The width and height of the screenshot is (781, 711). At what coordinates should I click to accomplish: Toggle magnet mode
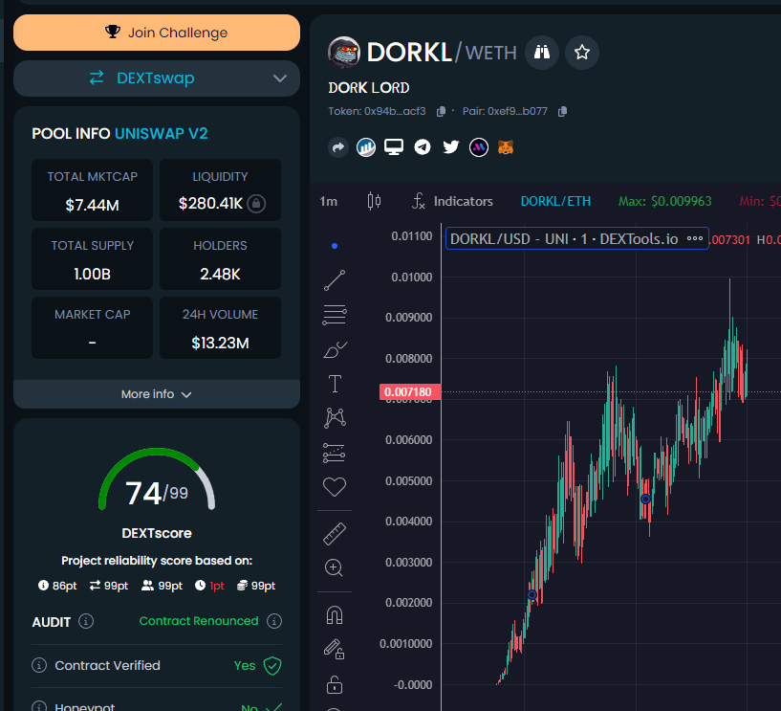[335, 614]
